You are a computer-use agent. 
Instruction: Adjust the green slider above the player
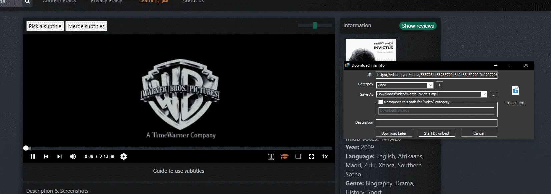click(315, 25)
